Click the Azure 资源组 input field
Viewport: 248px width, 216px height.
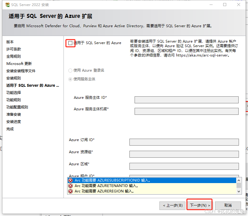184,154
